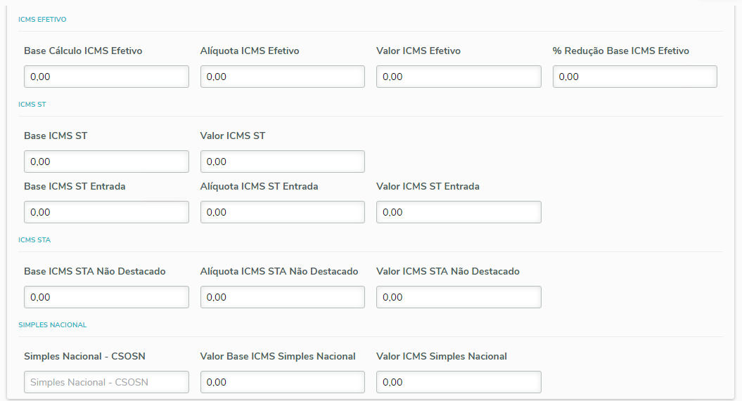Click the Alíquota ICMS ST Entrada field
This screenshot has height=401, width=742.
pos(282,212)
